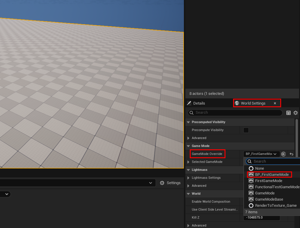Open the Settings button below the viewport
300x228 pixels.
[170, 183]
